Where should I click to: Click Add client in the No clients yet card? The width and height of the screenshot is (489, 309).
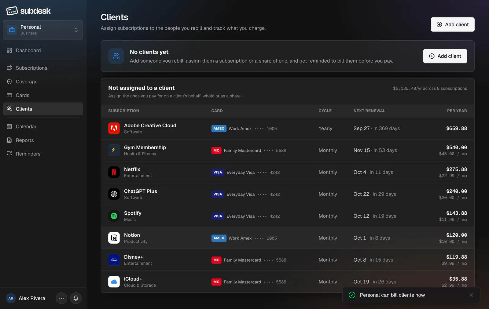[x=445, y=56]
